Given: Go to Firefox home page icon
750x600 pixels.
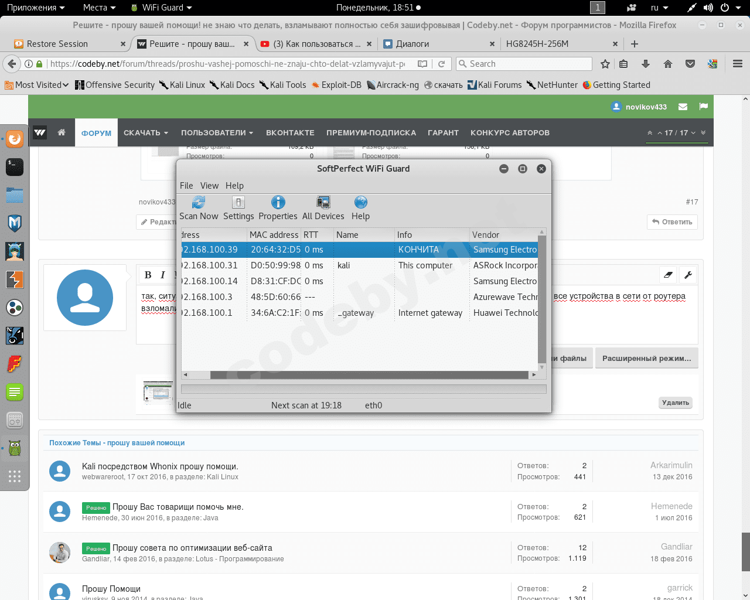Looking at the screenshot, I should pos(668,64).
